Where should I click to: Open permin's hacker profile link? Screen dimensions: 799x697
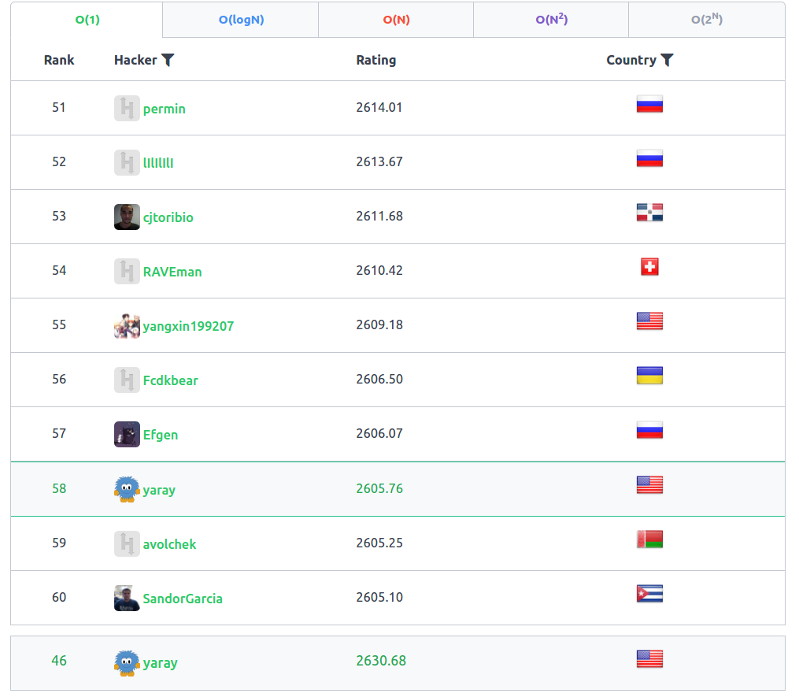164,109
